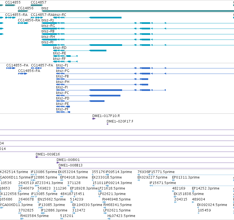Click the coding exon of btsz-PD

pos(97,101)
